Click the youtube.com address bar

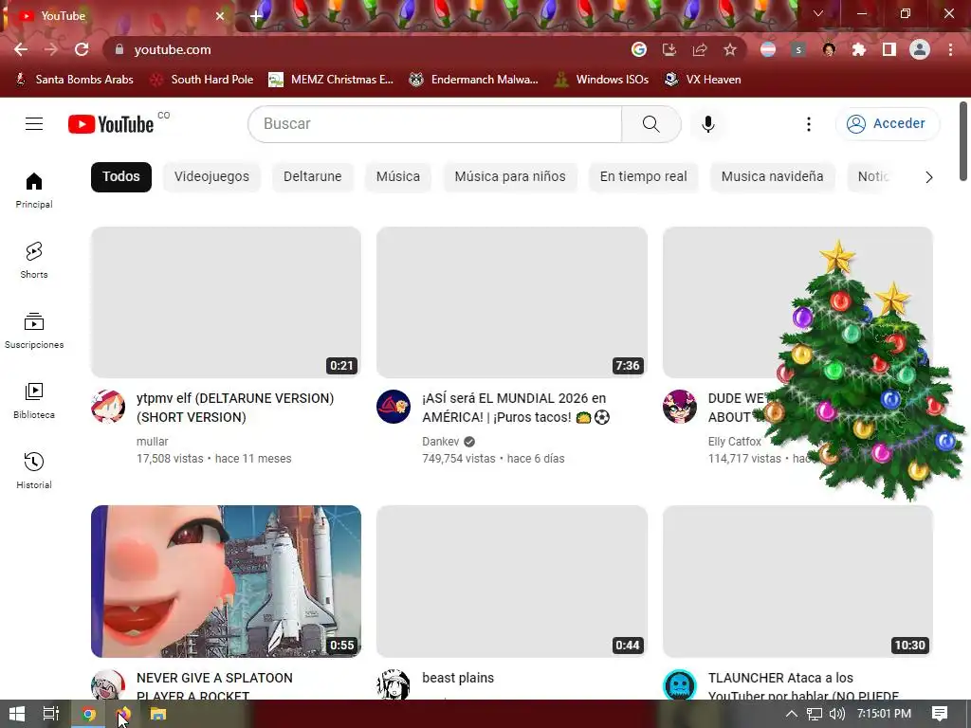372,49
